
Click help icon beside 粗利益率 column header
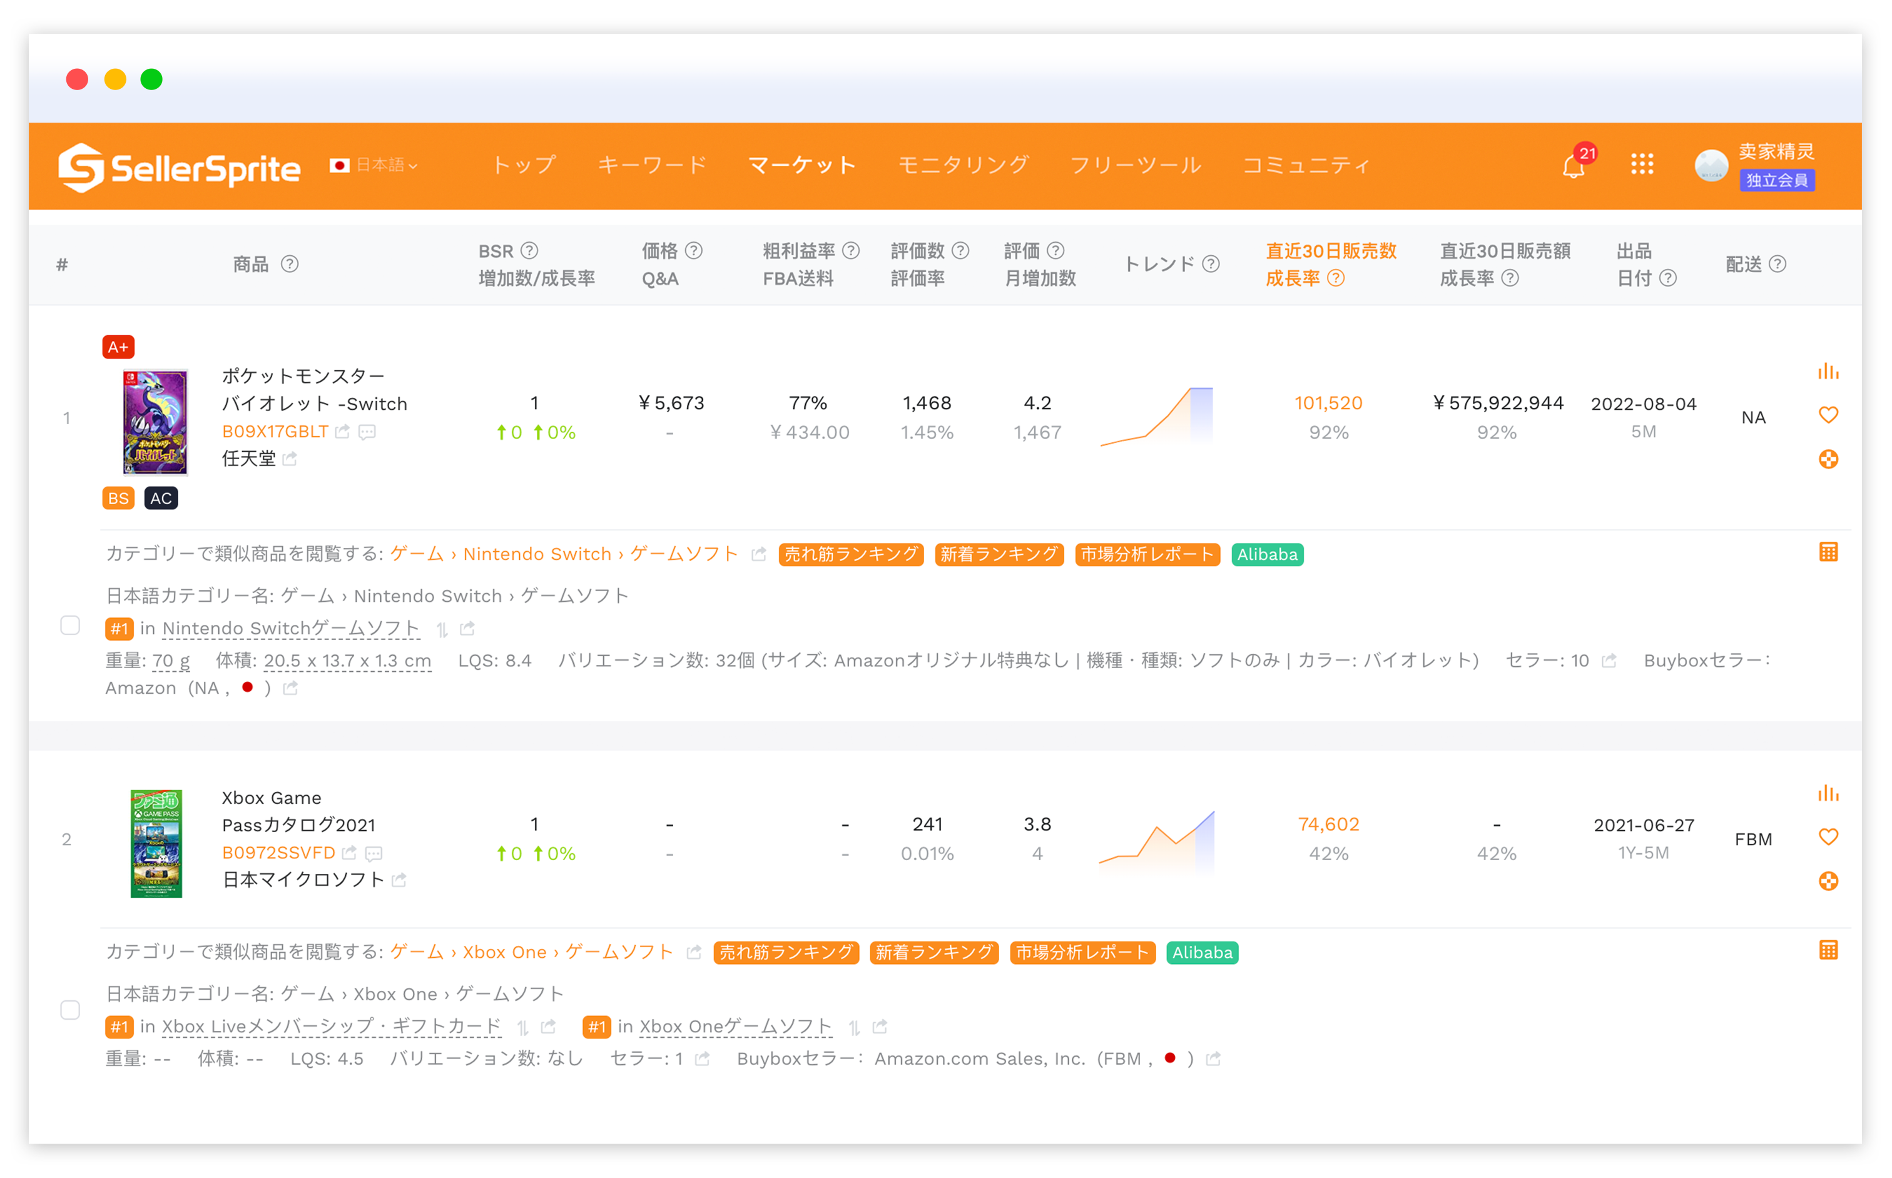[x=851, y=250]
